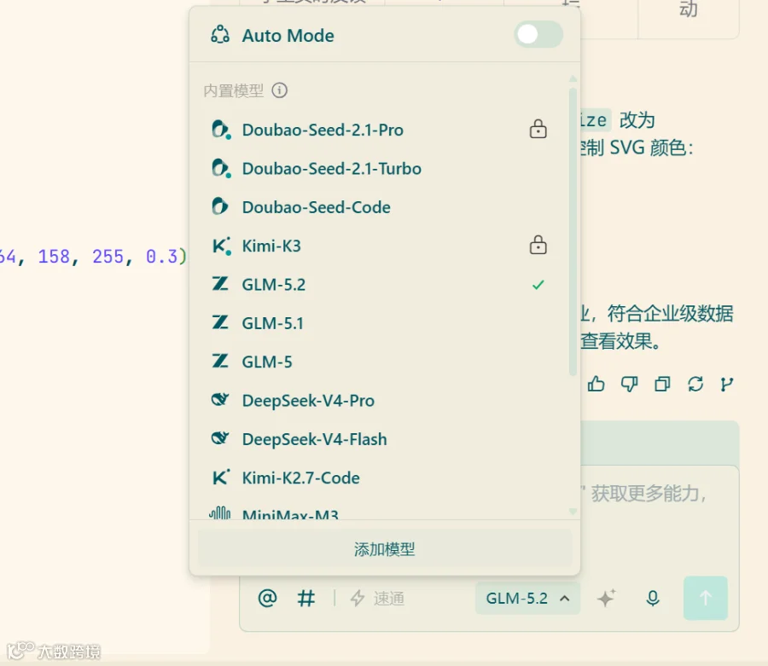This screenshot has width=768, height=666.
Task: Click the lock icon on Kimi-K3
Action: click(x=538, y=245)
